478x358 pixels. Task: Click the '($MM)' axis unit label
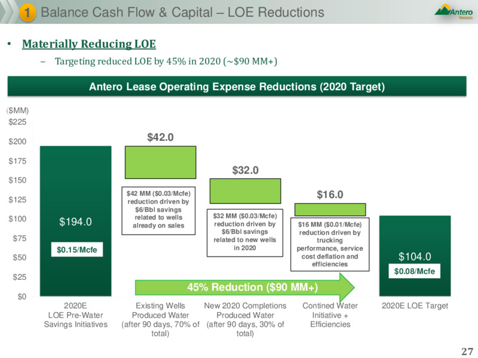point(18,110)
